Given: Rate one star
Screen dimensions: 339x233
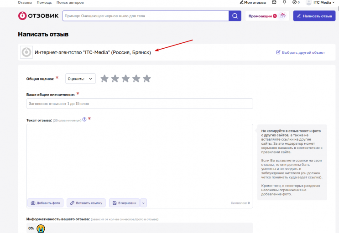Looking at the screenshot, I should pos(104,79).
